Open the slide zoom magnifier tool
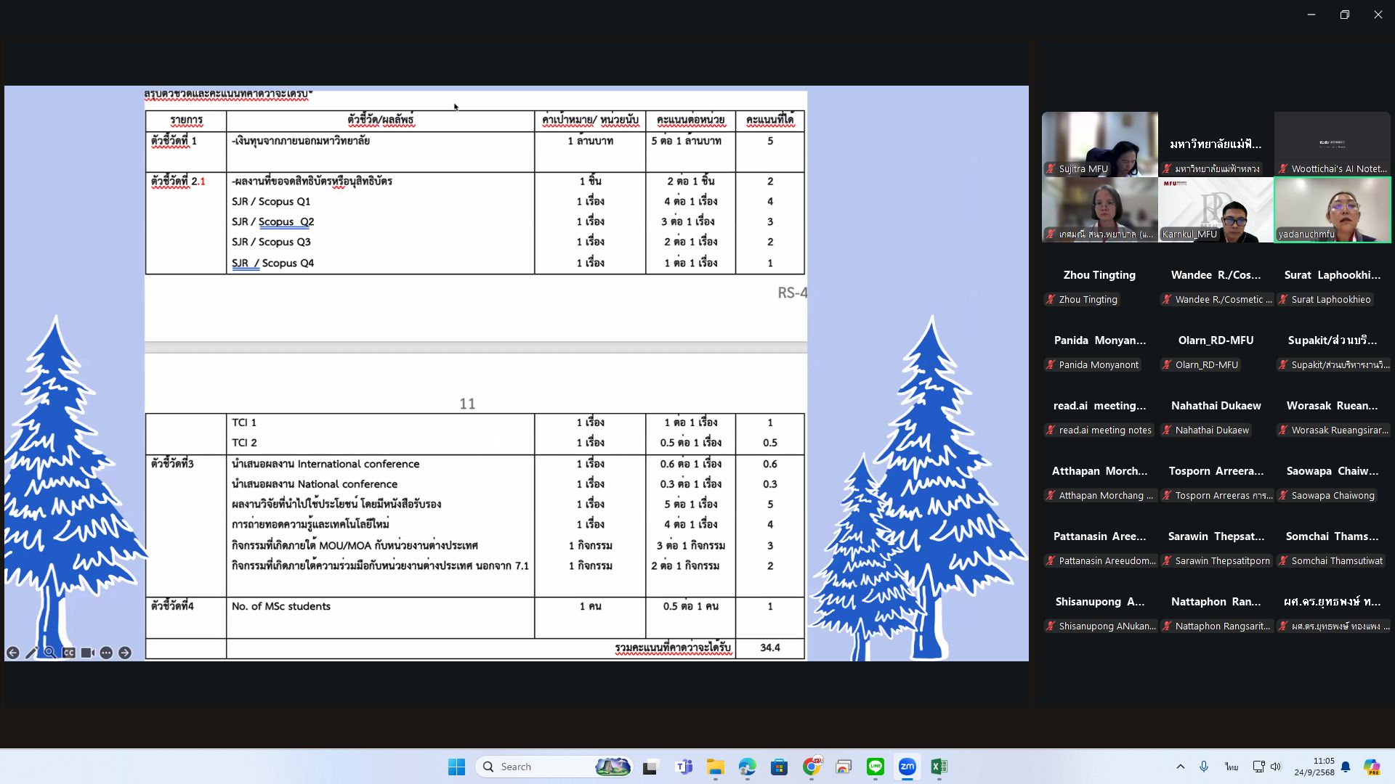Viewport: 1395px width, 784px height. point(49,653)
